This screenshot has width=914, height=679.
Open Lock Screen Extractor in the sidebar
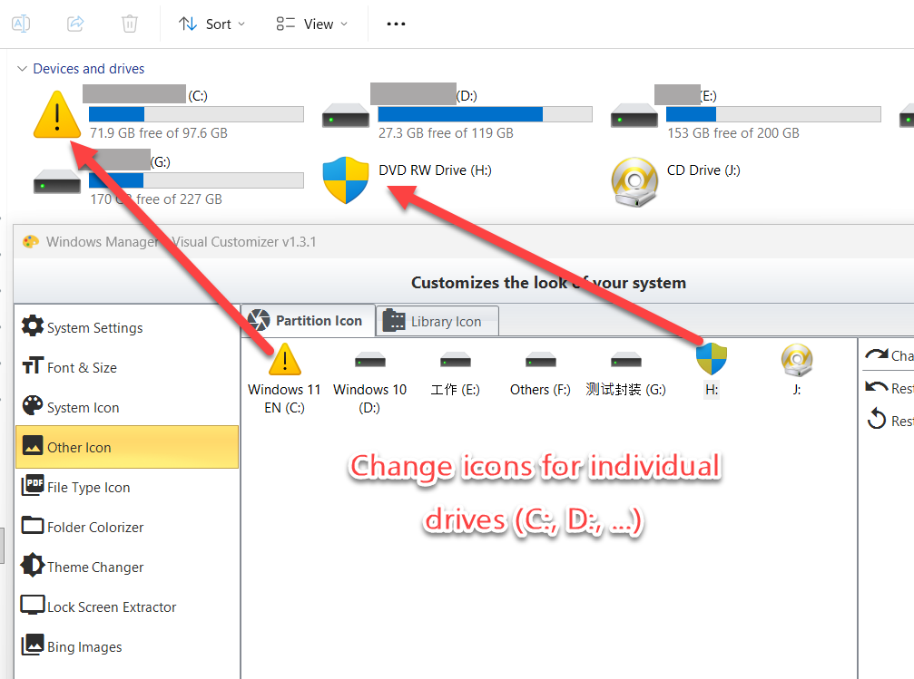127,606
